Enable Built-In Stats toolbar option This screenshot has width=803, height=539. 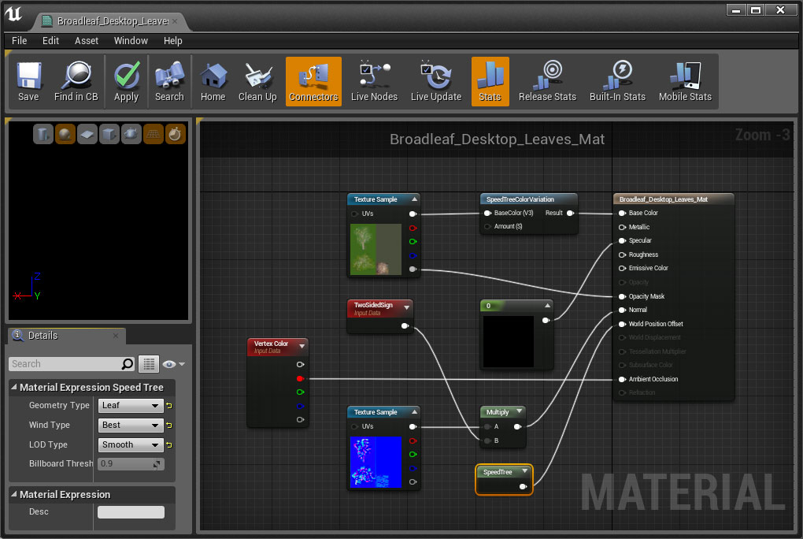click(618, 82)
